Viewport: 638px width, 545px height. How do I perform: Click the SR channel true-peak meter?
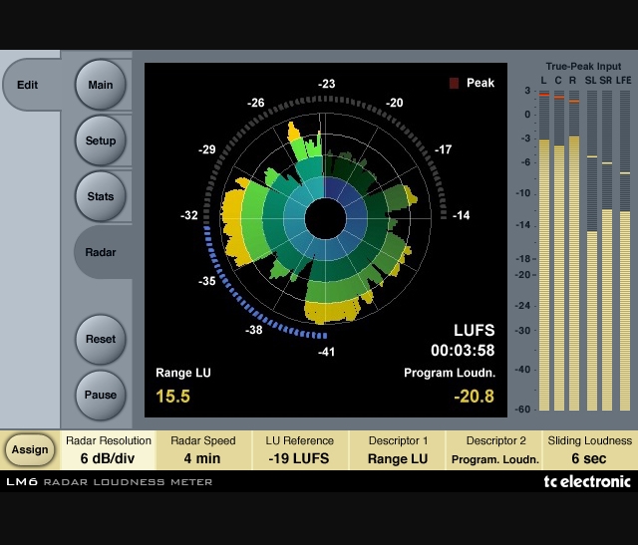tap(607, 250)
